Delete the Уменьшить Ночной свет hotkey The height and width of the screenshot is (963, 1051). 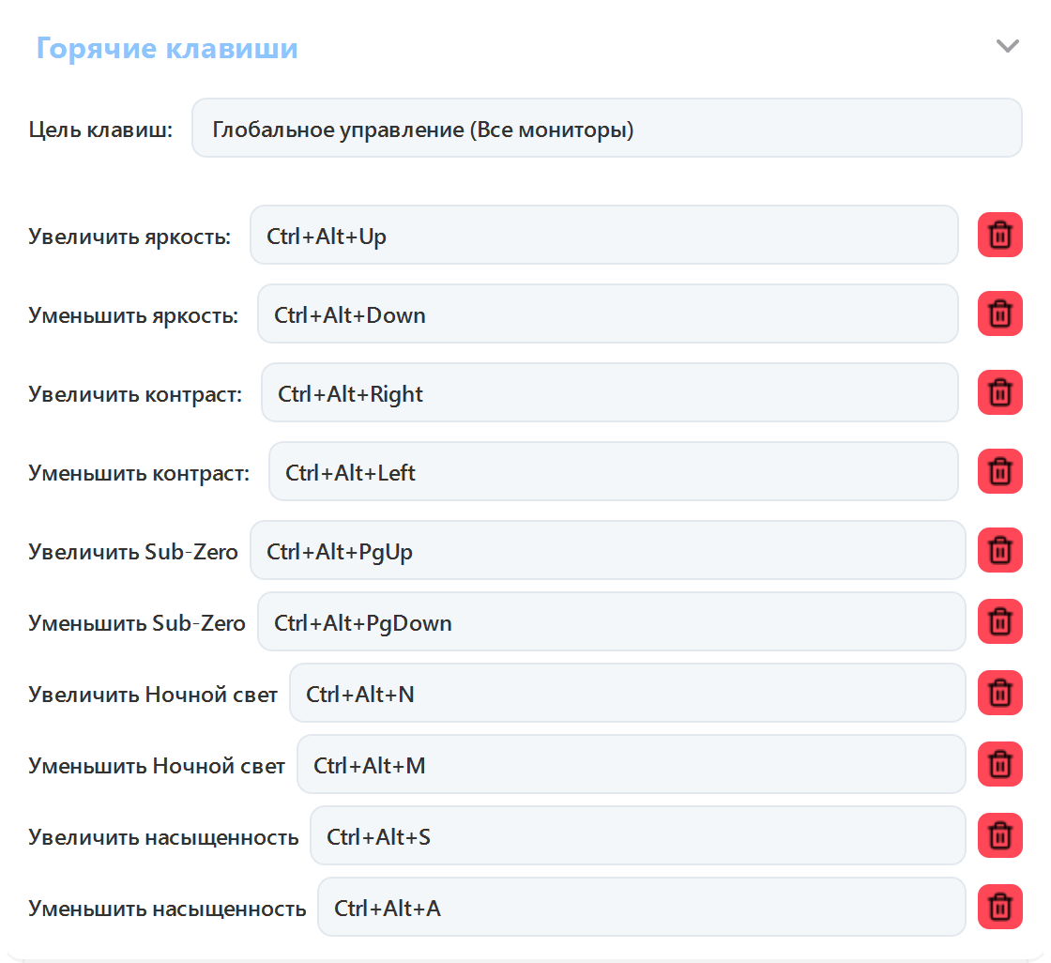[999, 764]
